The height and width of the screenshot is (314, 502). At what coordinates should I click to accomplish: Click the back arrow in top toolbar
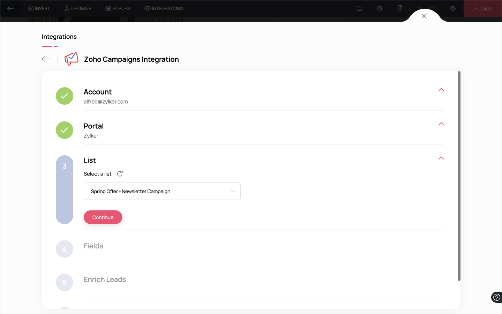(x=10, y=8)
